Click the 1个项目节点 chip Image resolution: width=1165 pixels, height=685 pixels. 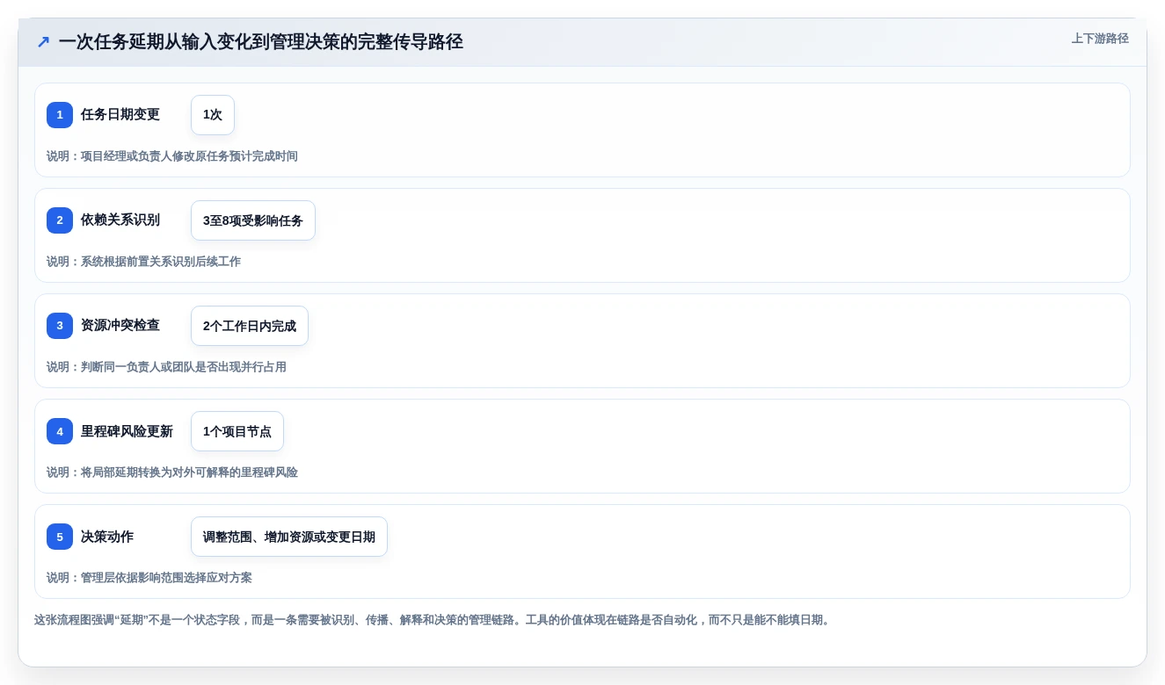pos(237,431)
